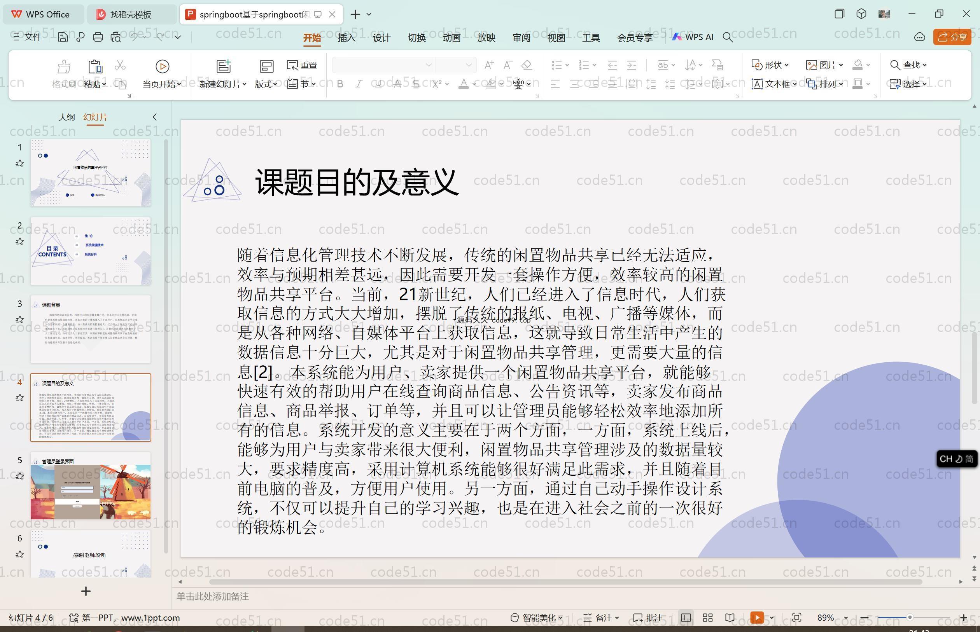Toggle Bold formatting
This screenshot has height=632, width=980.
pyautogui.click(x=340, y=84)
